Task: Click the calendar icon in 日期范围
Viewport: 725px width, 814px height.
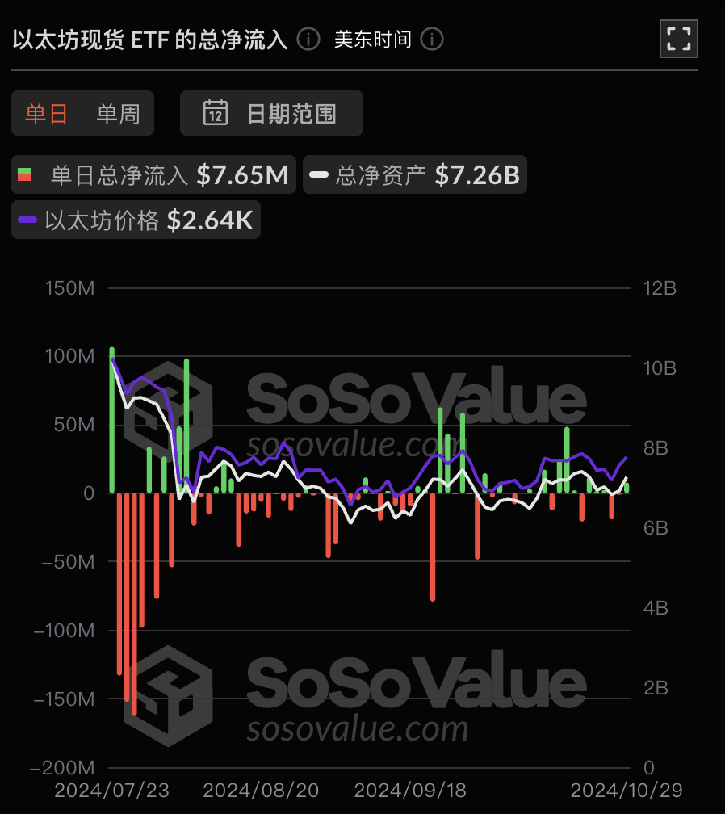Action: click(216, 113)
